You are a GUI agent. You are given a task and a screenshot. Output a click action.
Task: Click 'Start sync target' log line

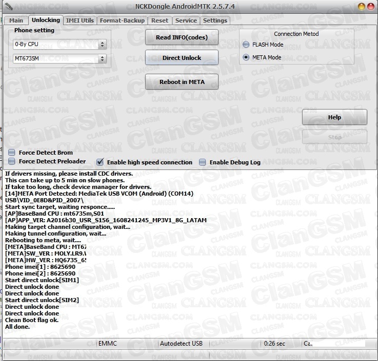click(x=60, y=207)
